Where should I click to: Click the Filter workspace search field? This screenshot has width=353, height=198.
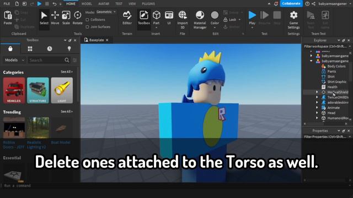[x=325, y=46]
